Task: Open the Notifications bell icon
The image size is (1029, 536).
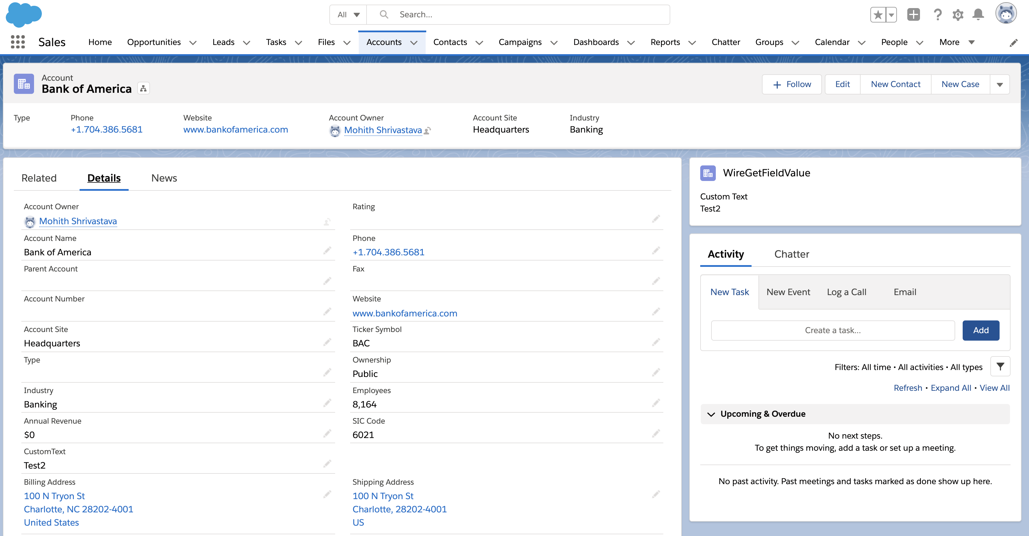Action: 978,15
